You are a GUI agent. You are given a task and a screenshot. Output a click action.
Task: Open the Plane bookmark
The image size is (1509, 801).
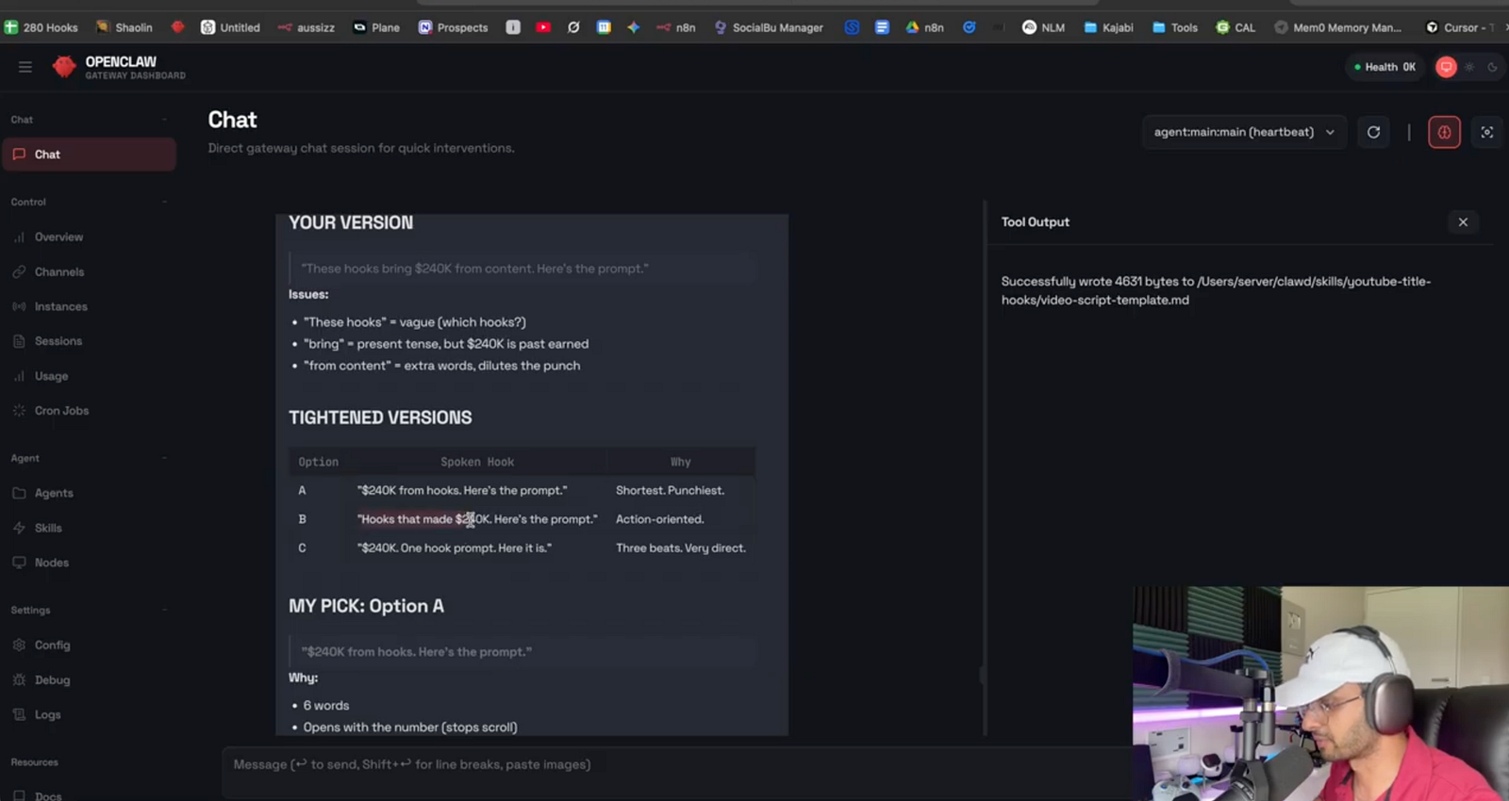376,27
